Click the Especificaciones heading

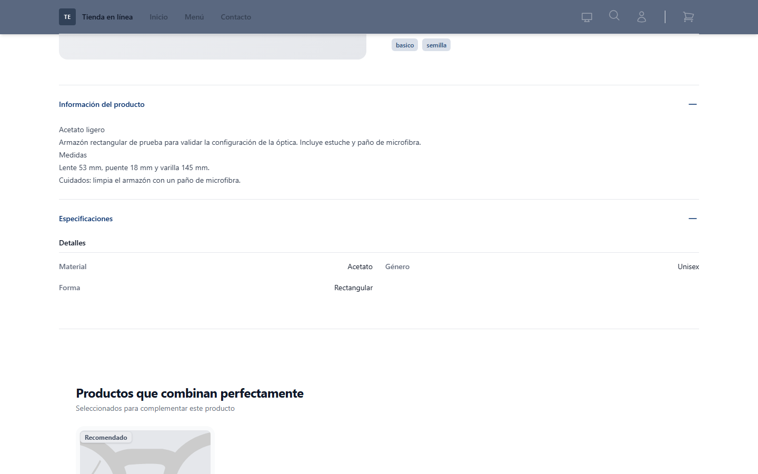(86, 219)
